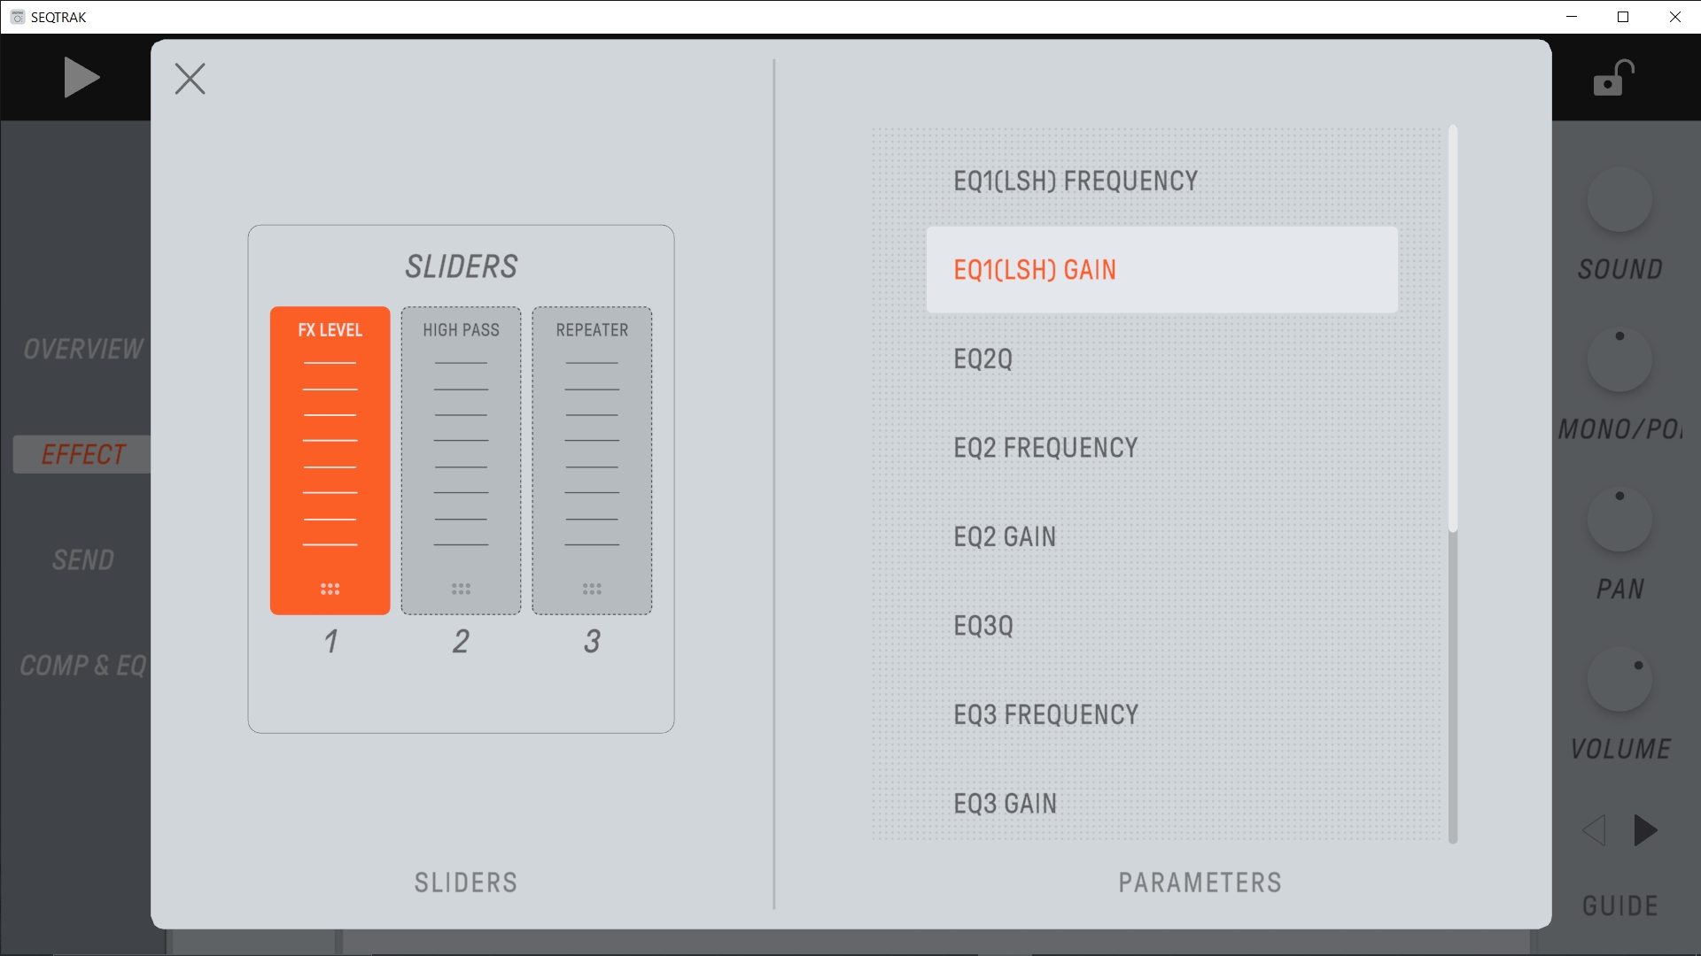The height and width of the screenshot is (956, 1701).
Task: Go to next page with right arrow
Action: (1645, 830)
